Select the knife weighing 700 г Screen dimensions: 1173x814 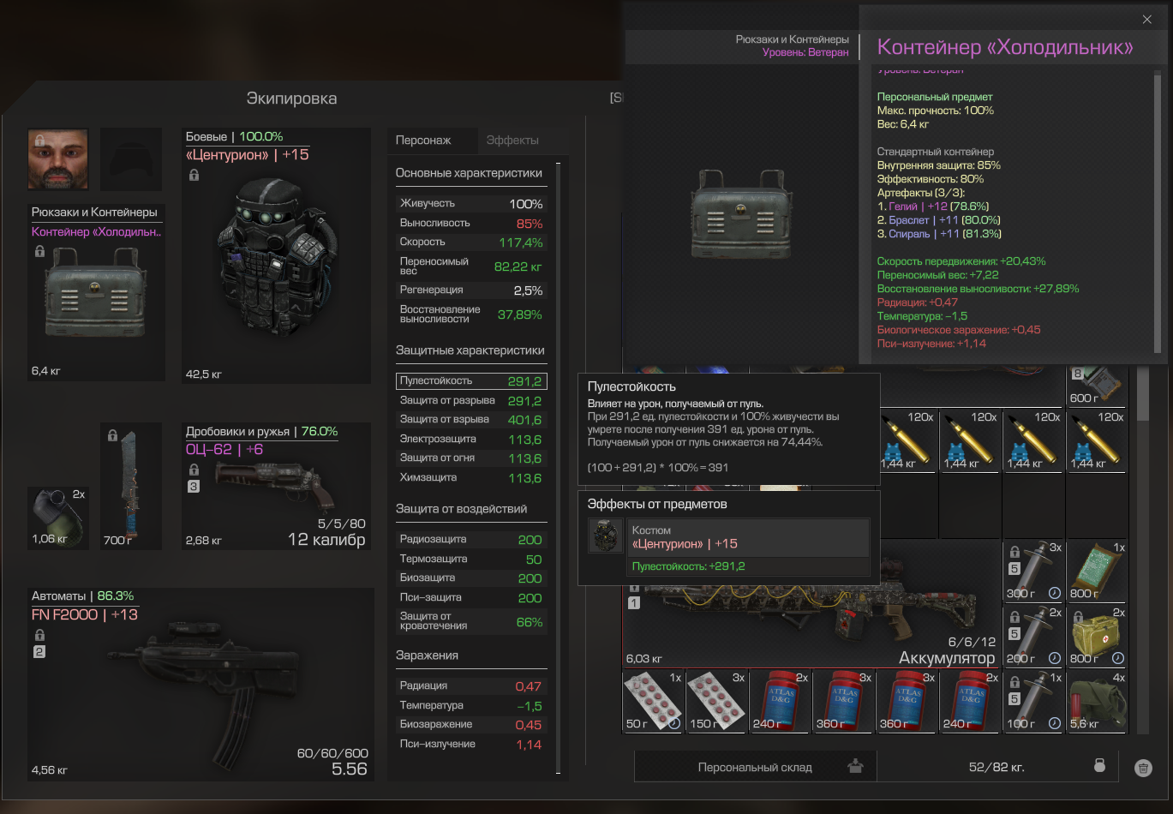(x=131, y=486)
